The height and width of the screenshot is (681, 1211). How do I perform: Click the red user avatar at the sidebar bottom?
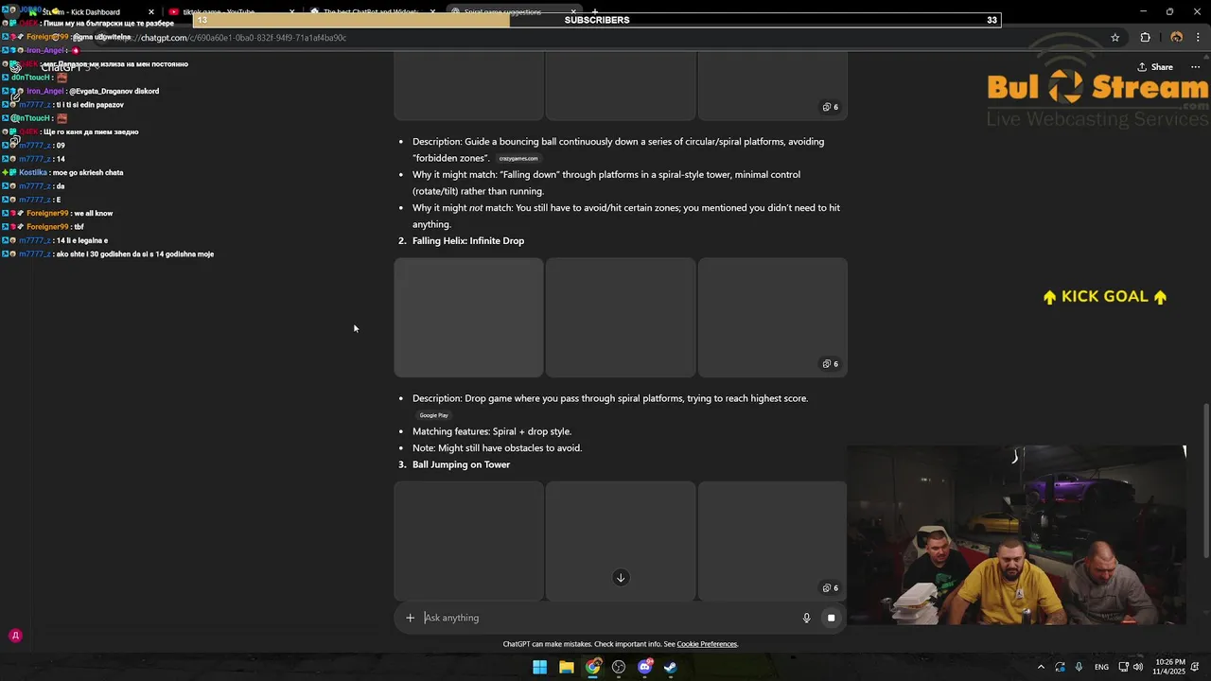point(15,636)
